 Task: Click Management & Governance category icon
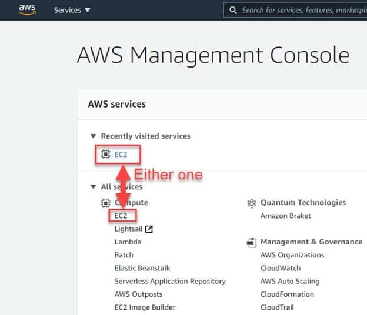tap(252, 243)
